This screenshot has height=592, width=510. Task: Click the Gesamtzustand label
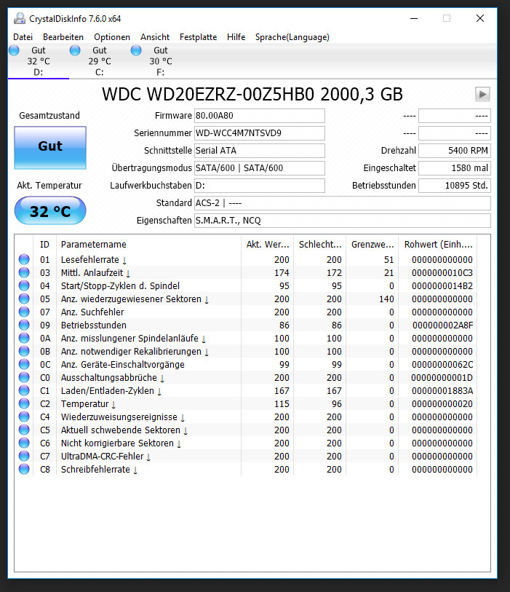coord(49,116)
